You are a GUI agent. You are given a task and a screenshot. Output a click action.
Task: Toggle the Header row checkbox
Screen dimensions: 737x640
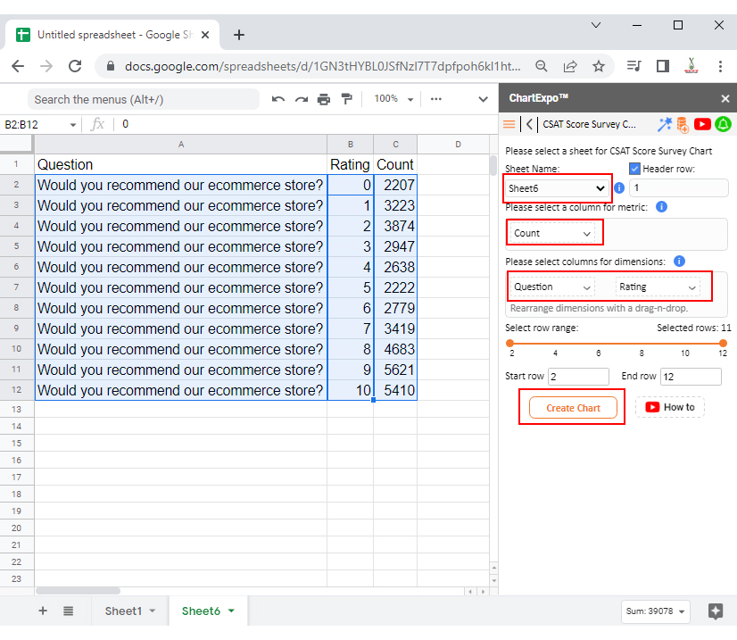pyautogui.click(x=634, y=169)
